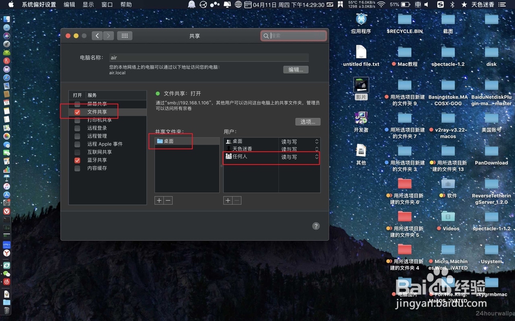
Task: Select 桌面 user row in users list
Action: [x=272, y=142]
